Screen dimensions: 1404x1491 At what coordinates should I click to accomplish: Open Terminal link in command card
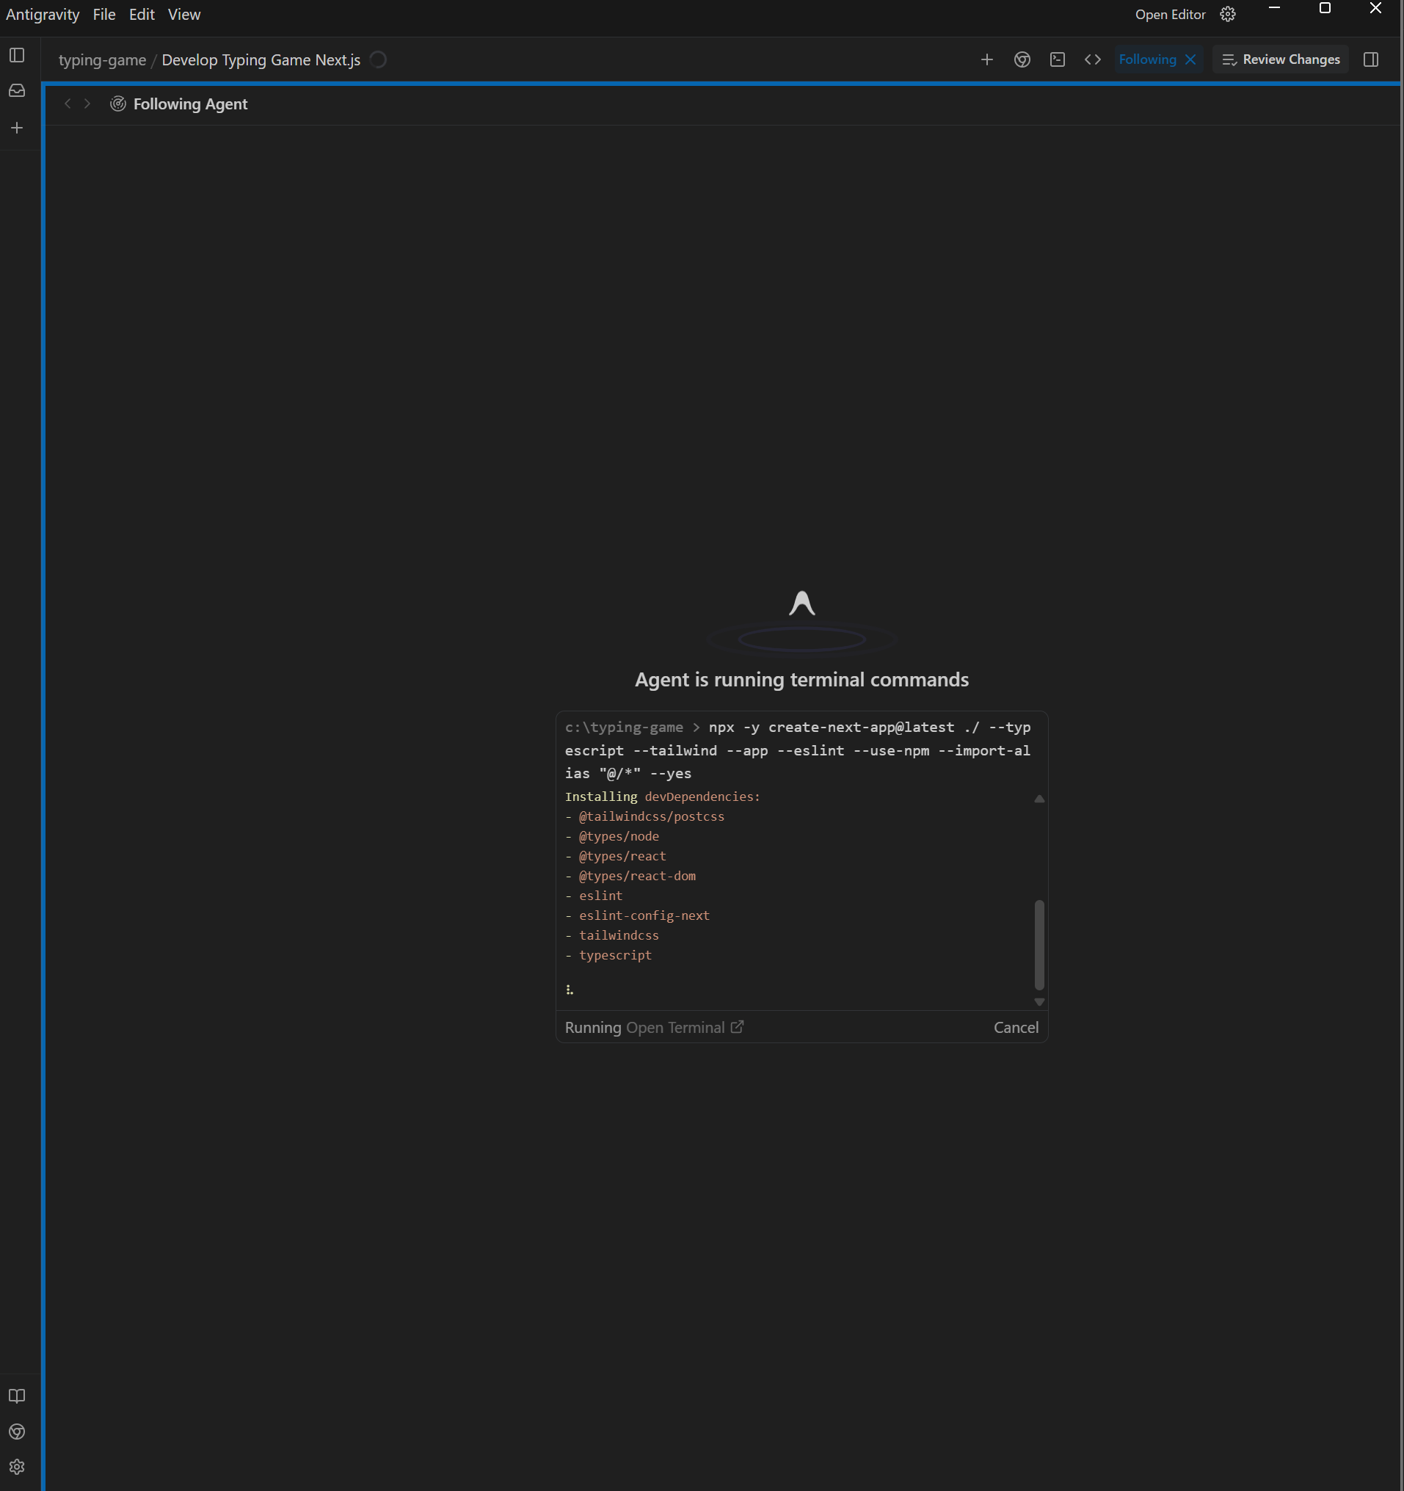coord(684,1028)
